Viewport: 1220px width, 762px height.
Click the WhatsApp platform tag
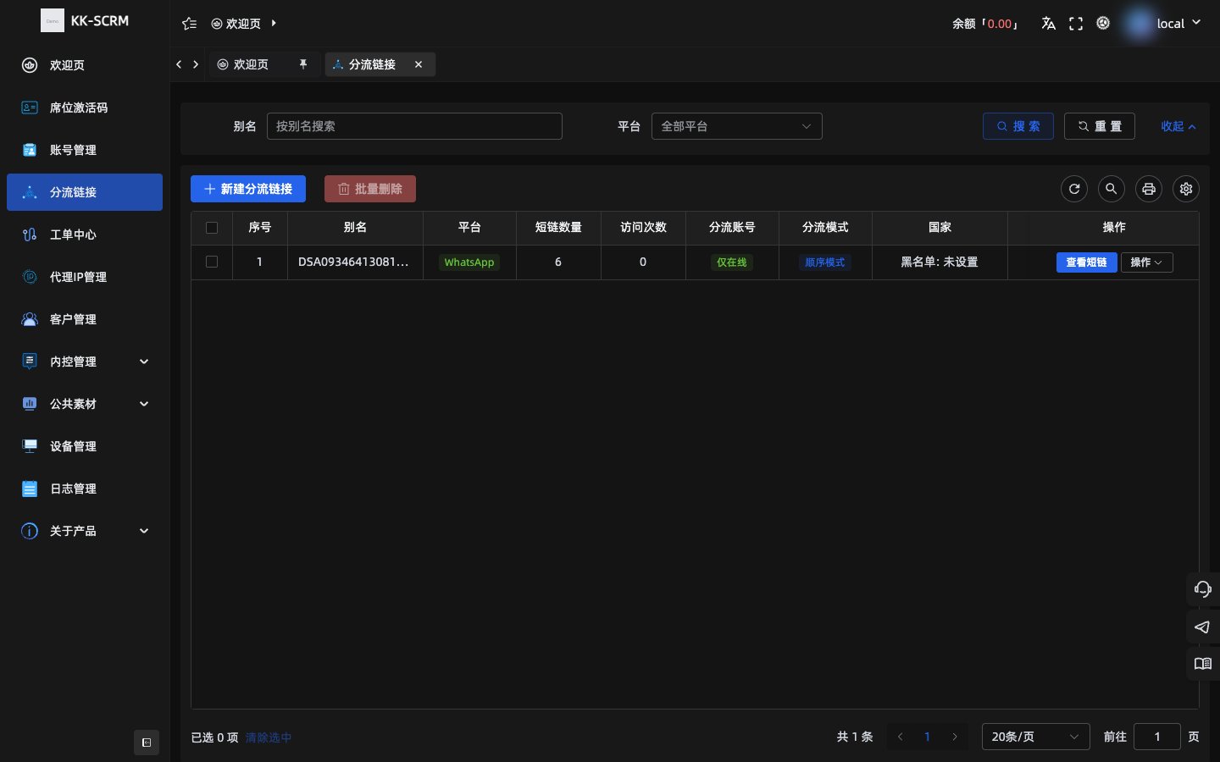469,262
